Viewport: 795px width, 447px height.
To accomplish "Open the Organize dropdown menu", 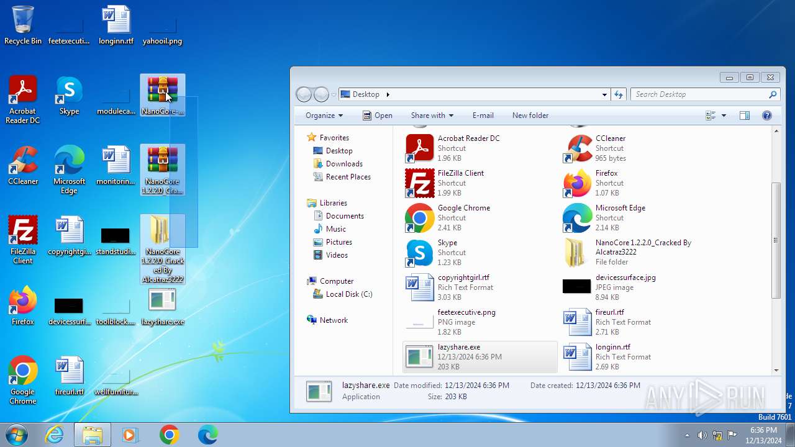I will click(x=324, y=115).
